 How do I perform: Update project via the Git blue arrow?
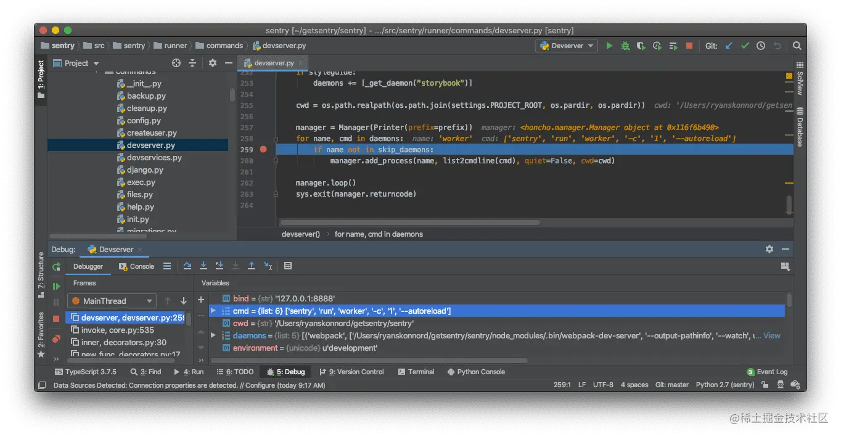(x=729, y=46)
